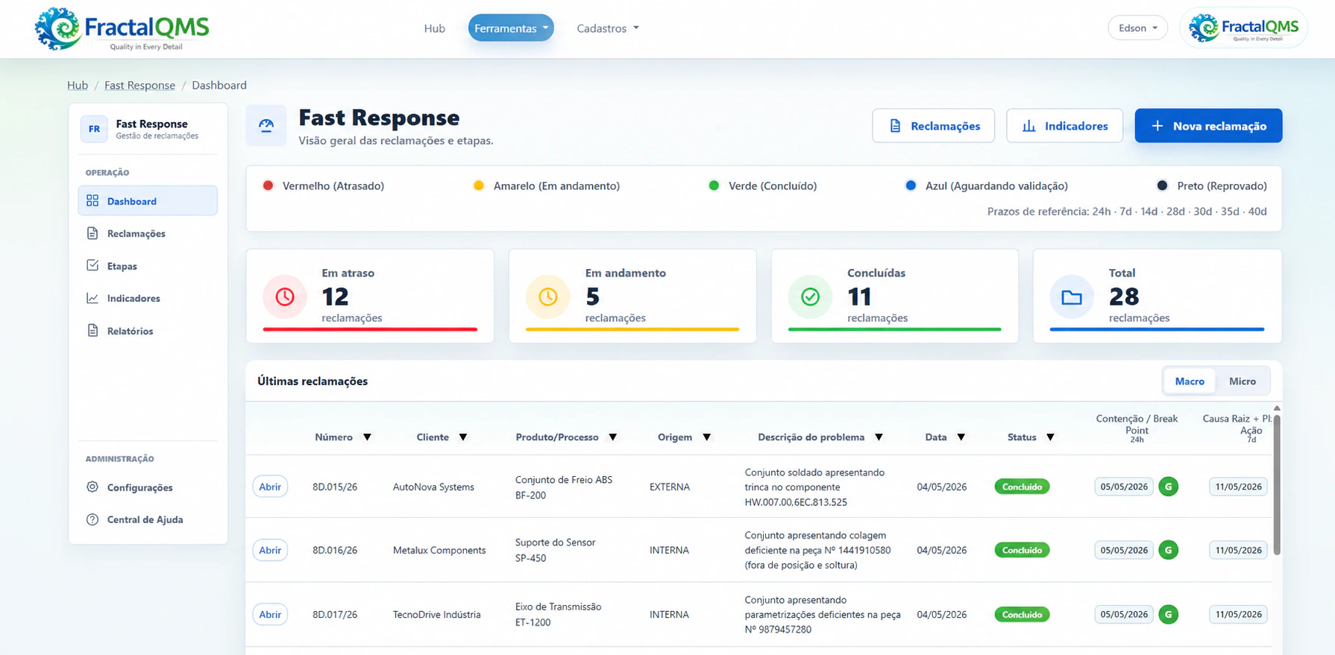Image resolution: width=1335 pixels, height=655 pixels.
Task: Go to Hub in the top navigation
Action: click(x=434, y=28)
